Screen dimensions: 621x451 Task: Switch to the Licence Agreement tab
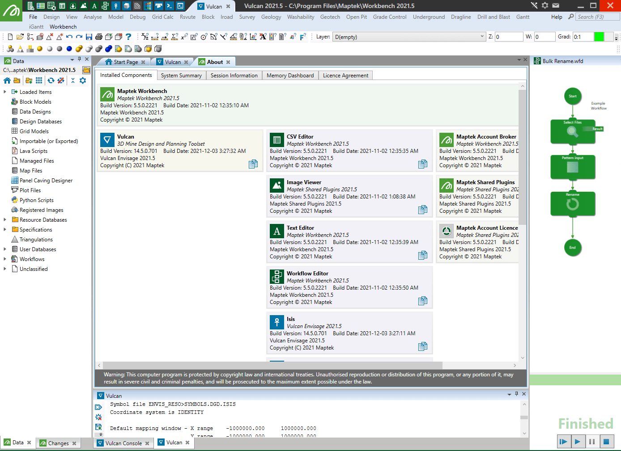(x=346, y=76)
